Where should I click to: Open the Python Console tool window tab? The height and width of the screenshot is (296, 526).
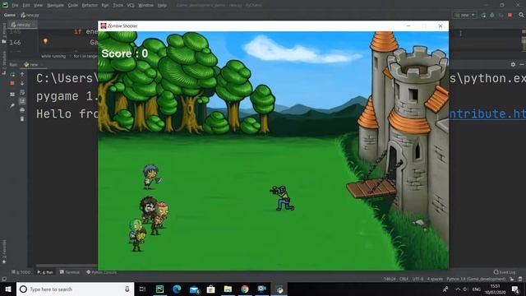pyautogui.click(x=102, y=272)
